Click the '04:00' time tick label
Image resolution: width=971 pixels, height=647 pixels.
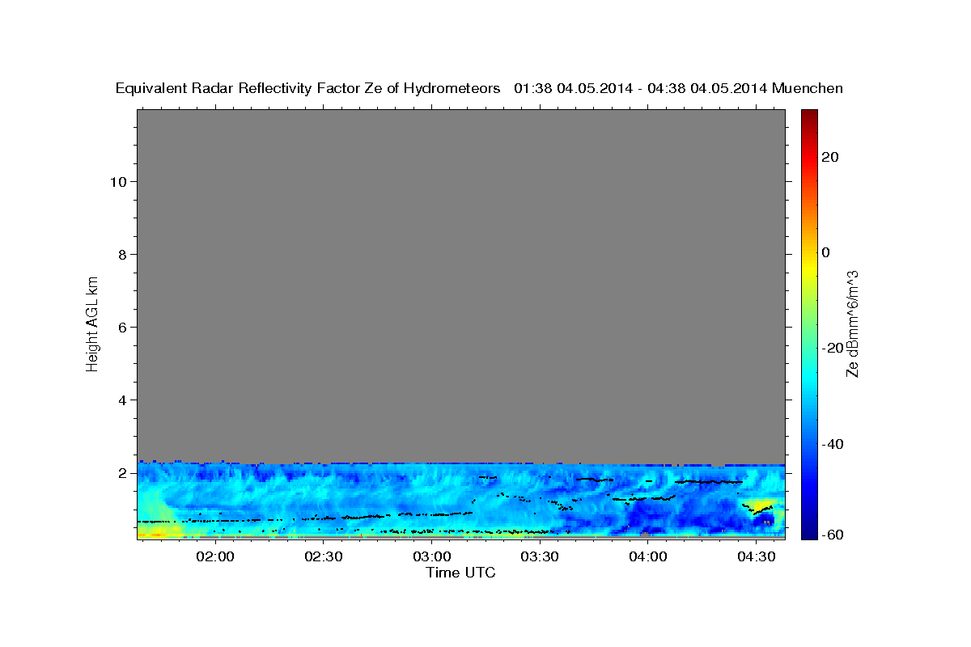(x=647, y=557)
